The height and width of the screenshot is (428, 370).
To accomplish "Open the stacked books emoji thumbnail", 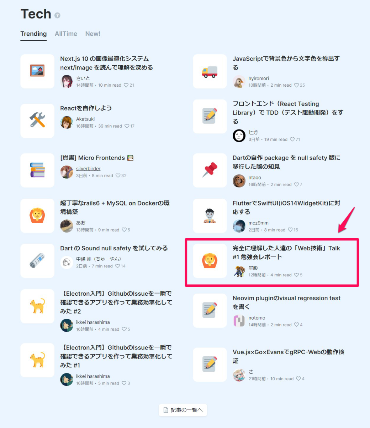I will pos(37,170).
